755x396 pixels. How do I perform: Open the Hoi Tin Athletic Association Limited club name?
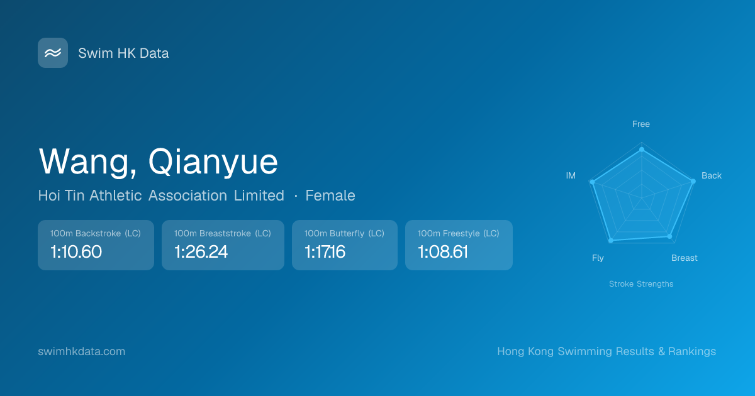[161, 195]
